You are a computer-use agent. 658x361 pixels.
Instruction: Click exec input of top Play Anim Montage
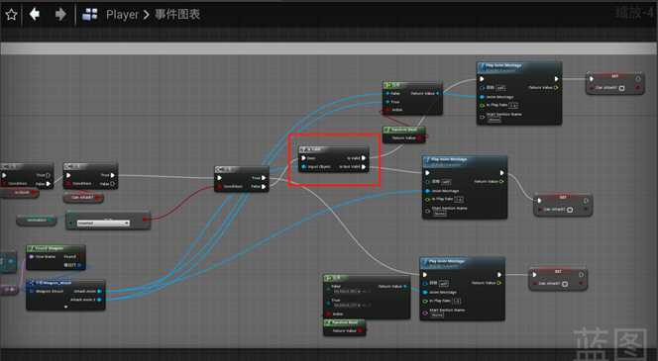pyautogui.click(x=483, y=79)
